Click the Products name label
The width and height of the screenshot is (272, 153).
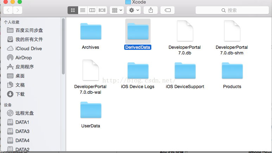click(x=232, y=87)
